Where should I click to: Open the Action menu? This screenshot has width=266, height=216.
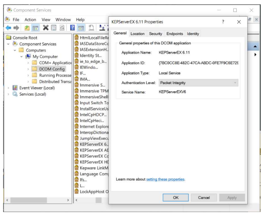(x=30, y=20)
